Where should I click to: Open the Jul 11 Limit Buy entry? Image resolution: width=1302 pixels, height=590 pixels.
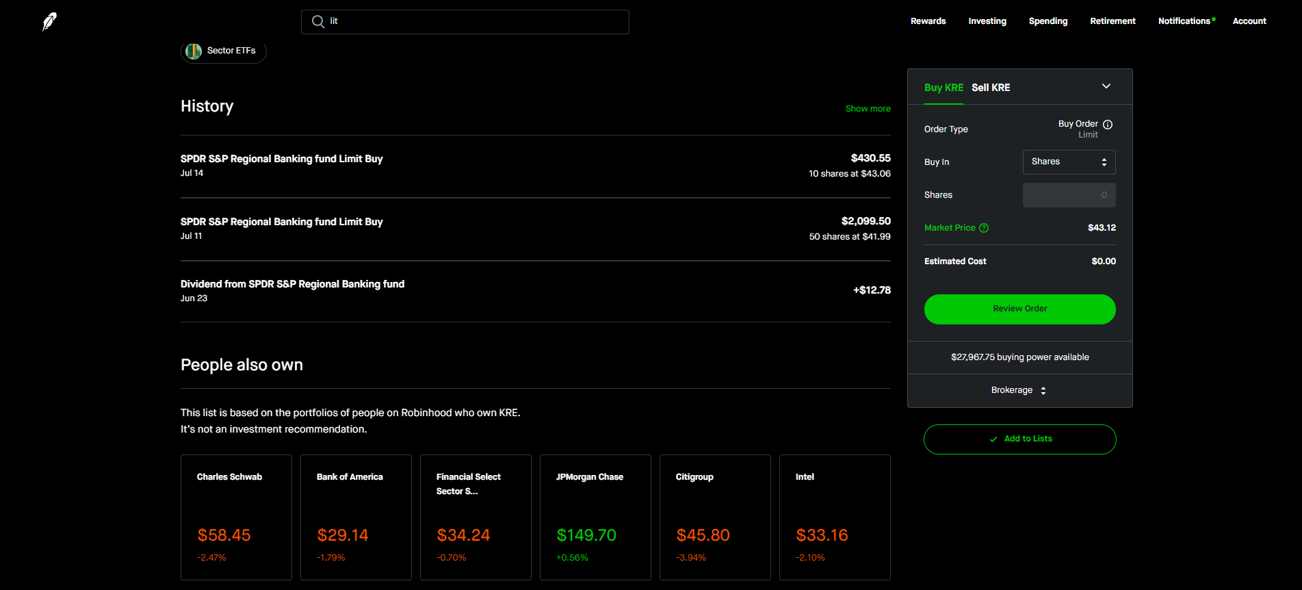(x=536, y=229)
